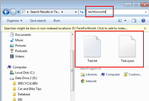Click the Database folder icon
The width and height of the screenshot is (149, 101).
[14, 94]
